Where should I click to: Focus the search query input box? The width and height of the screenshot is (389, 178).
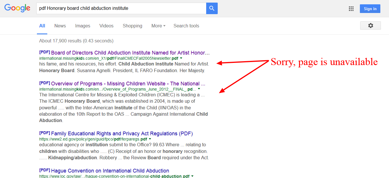tap(121, 8)
